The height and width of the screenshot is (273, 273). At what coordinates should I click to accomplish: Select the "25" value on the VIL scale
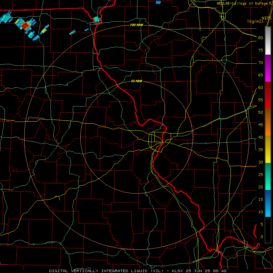pyautogui.click(x=261, y=175)
